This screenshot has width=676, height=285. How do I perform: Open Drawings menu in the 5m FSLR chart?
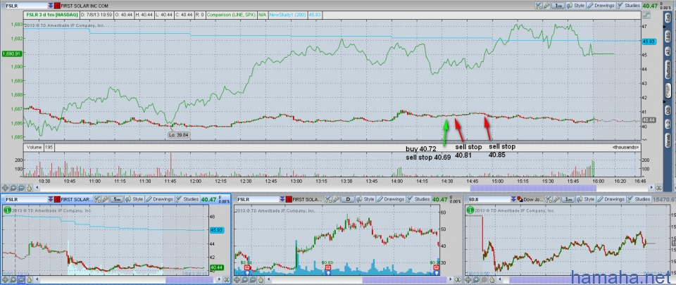(x=160, y=199)
